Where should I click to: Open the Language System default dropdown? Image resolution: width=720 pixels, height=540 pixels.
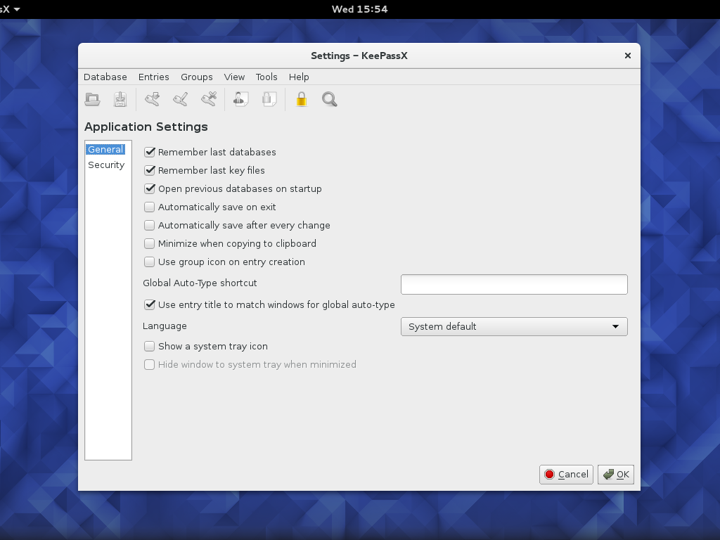click(x=514, y=326)
